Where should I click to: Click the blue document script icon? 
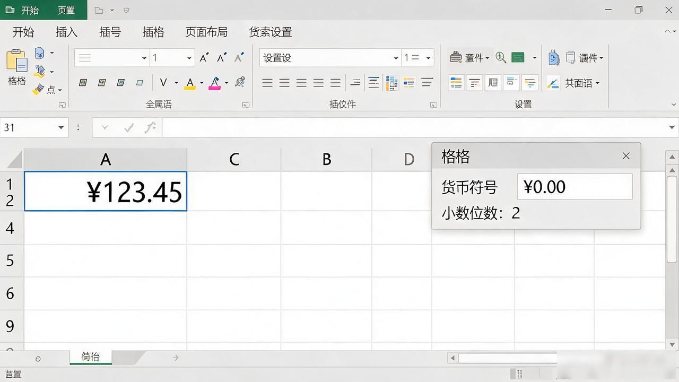(x=554, y=57)
